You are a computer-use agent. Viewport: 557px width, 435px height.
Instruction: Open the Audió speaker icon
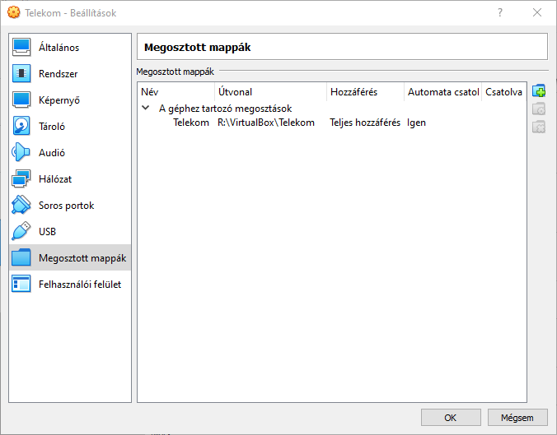pos(21,152)
